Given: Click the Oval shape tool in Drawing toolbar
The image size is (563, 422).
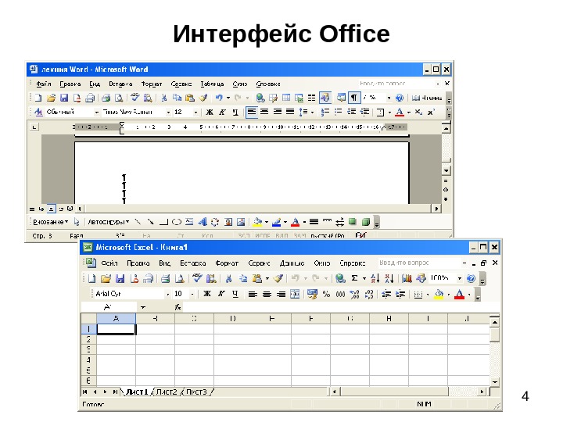Looking at the screenshot, I should pyautogui.click(x=176, y=222).
